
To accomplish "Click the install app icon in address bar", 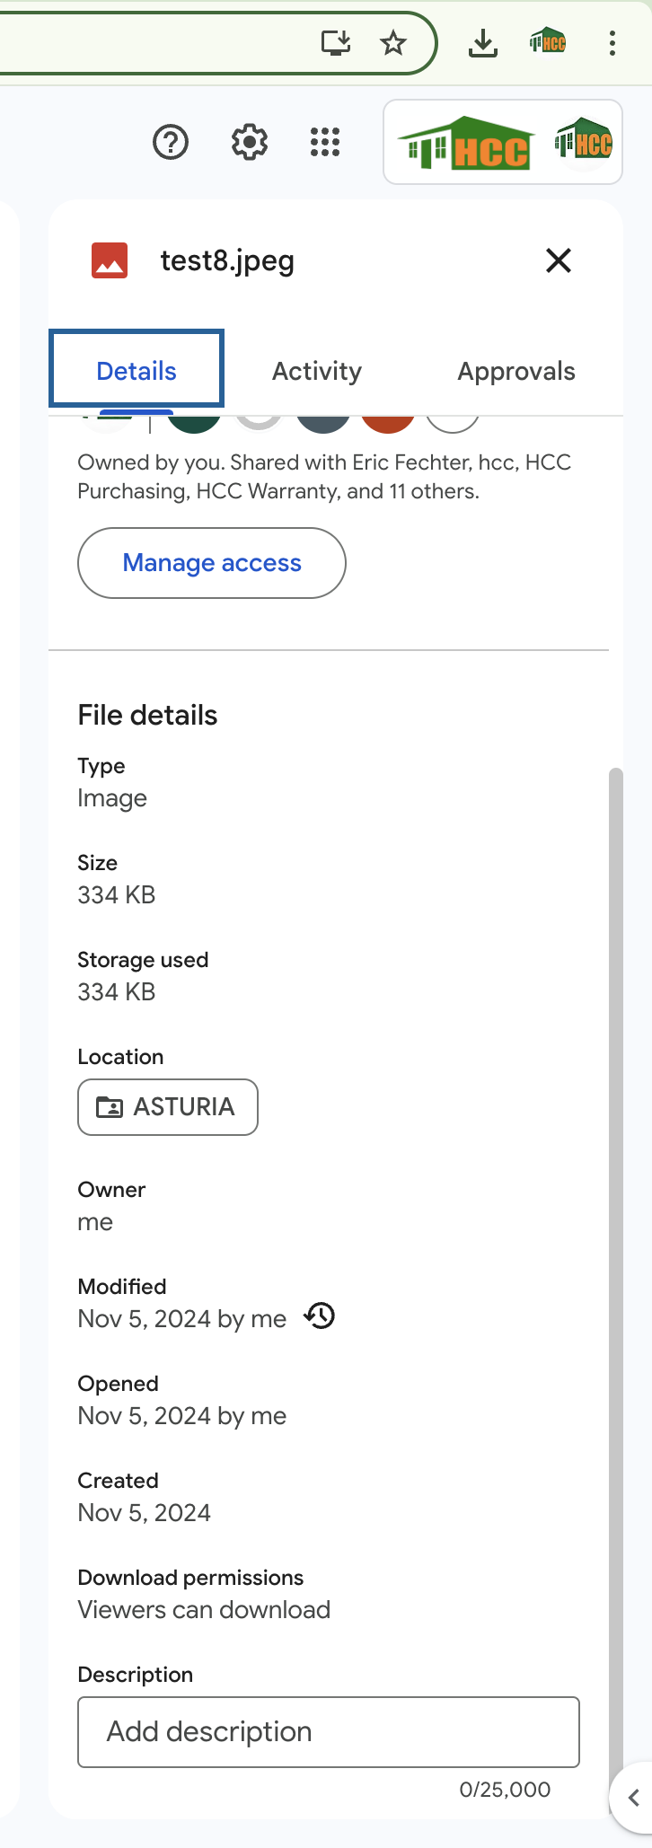I will [336, 42].
